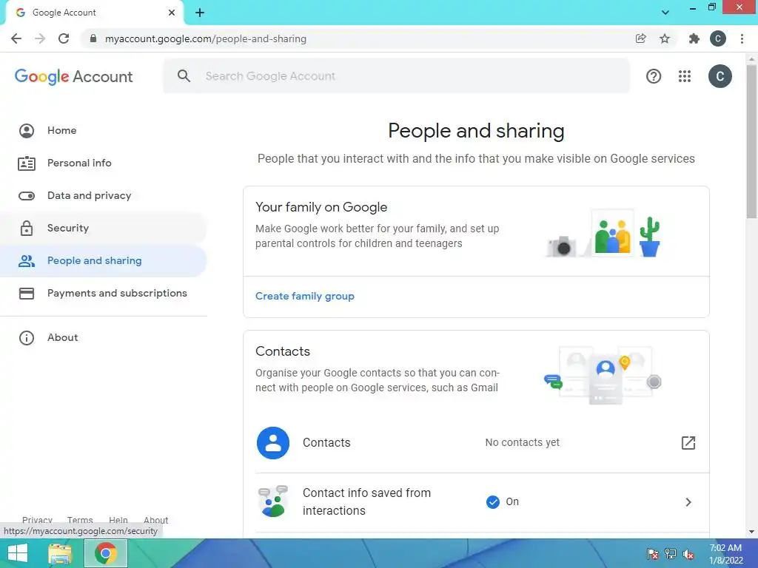Click the 'No contacts yet' text
758x568 pixels.
tap(522, 442)
